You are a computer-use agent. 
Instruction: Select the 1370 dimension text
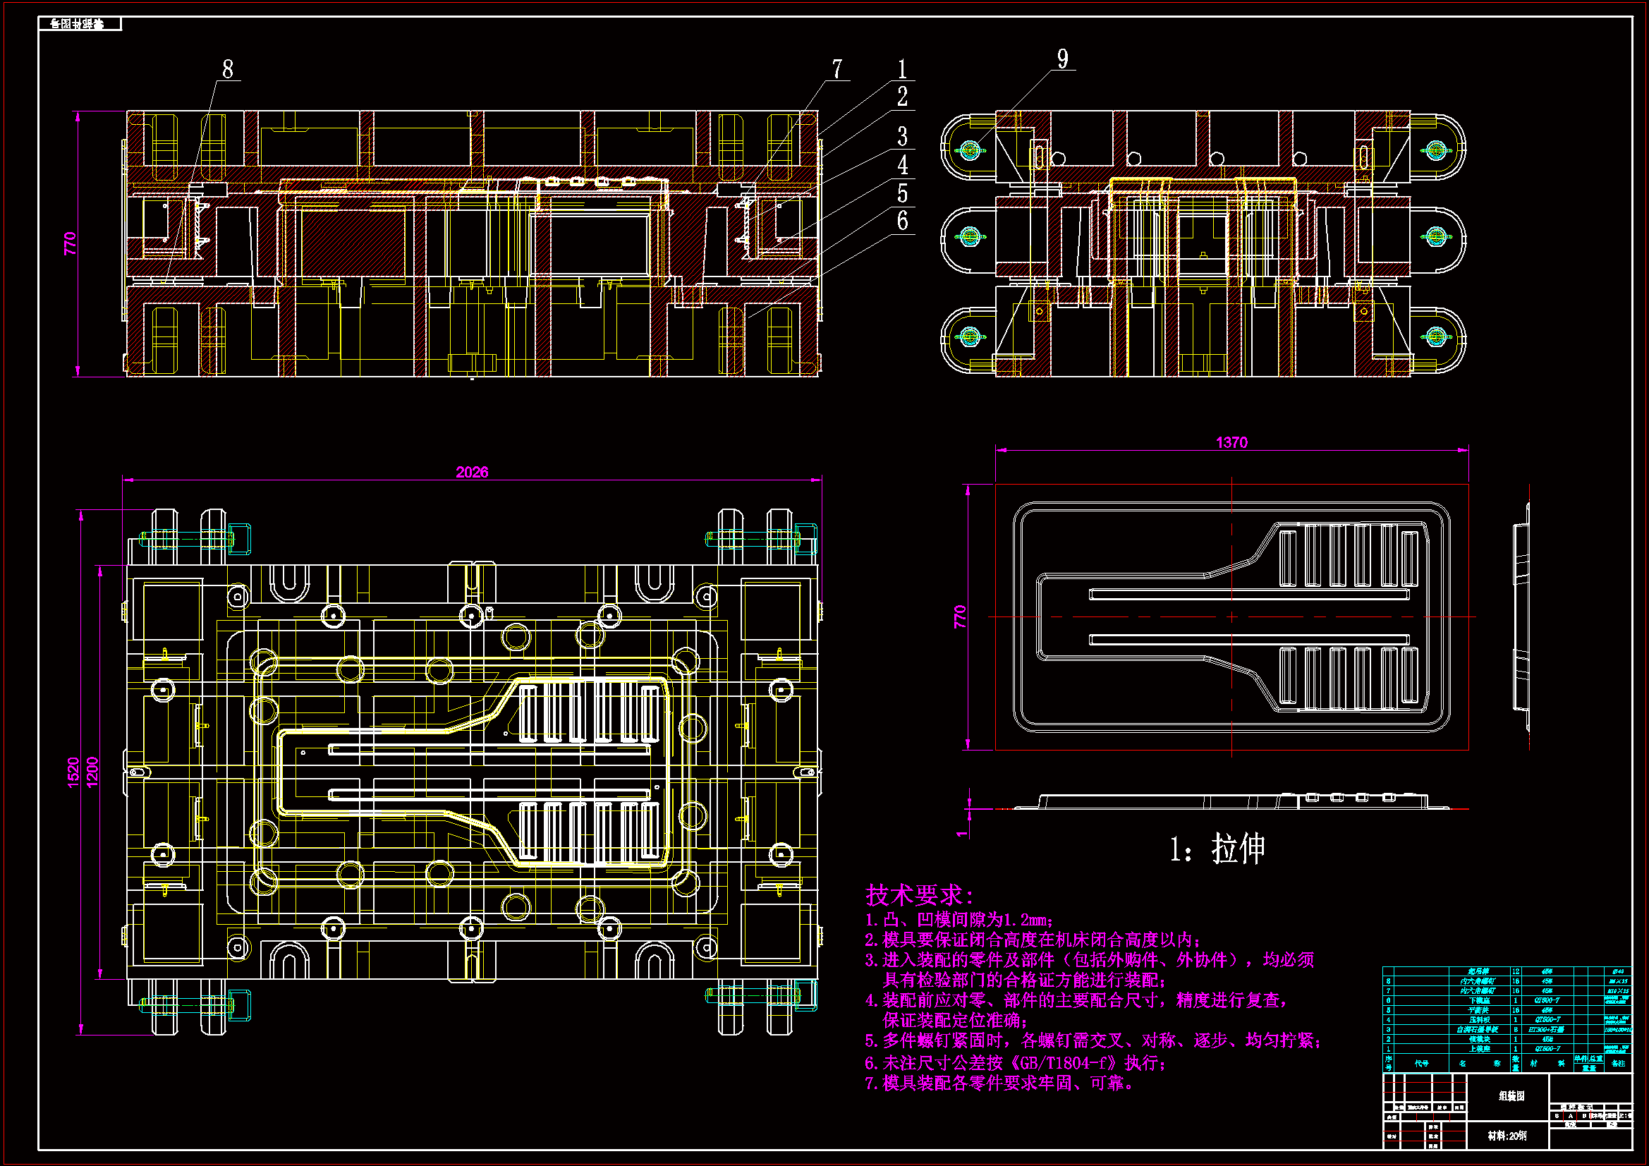(x=1231, y=442)
